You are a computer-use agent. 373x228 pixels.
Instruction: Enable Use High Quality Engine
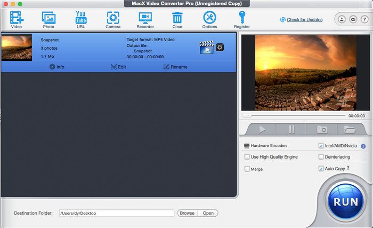tap(247, 156)
